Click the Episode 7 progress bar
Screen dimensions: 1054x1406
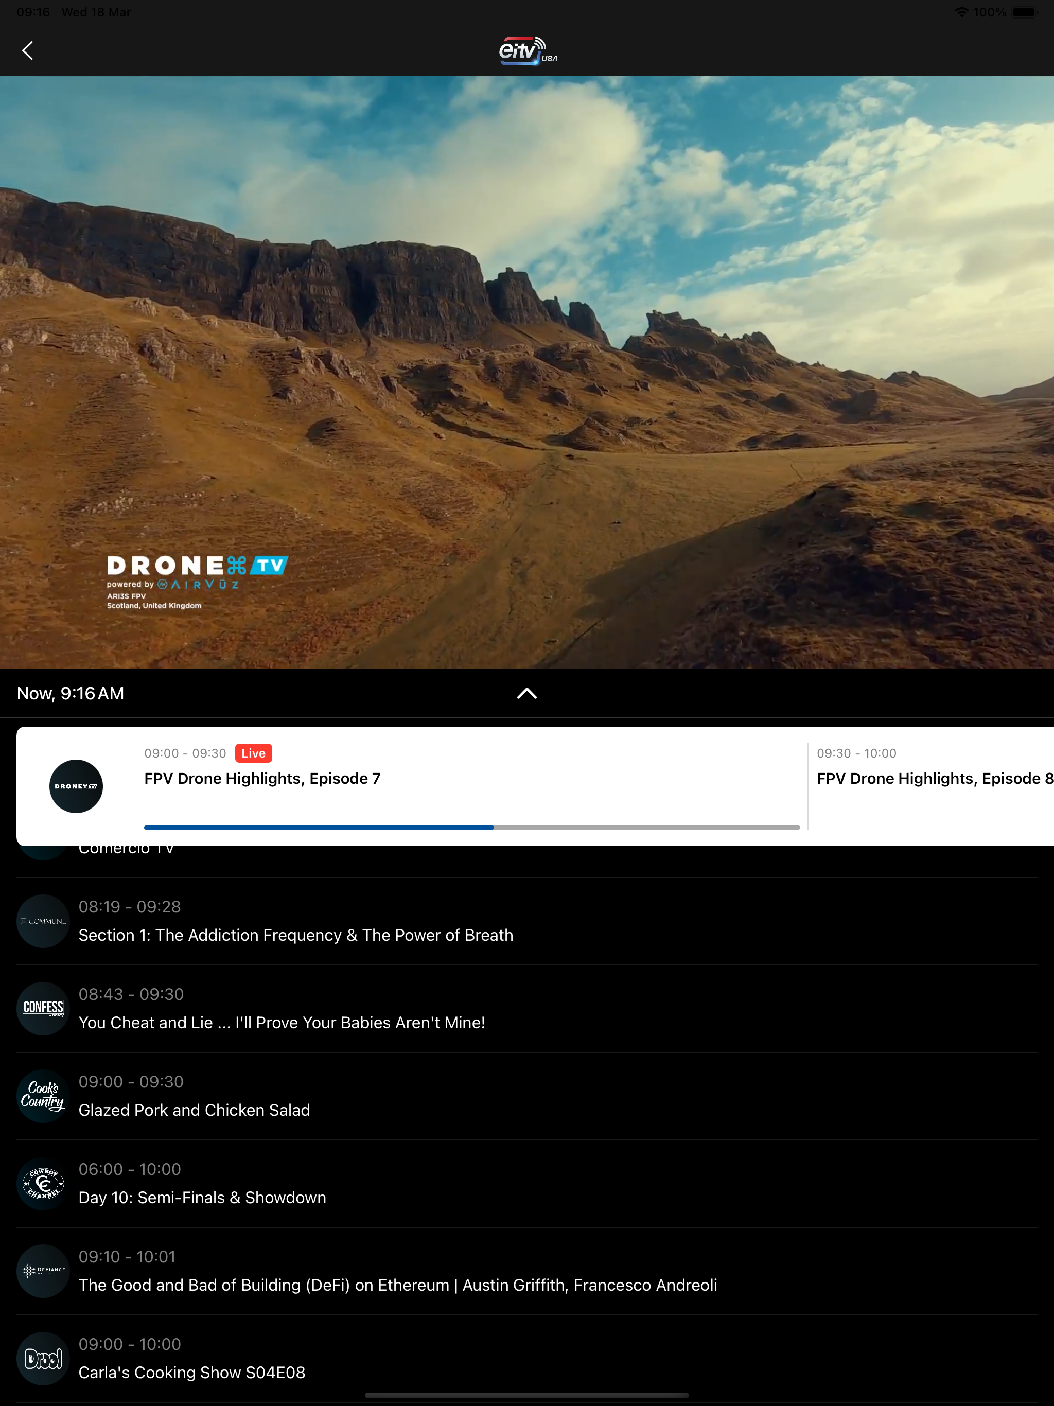point(472,827)
